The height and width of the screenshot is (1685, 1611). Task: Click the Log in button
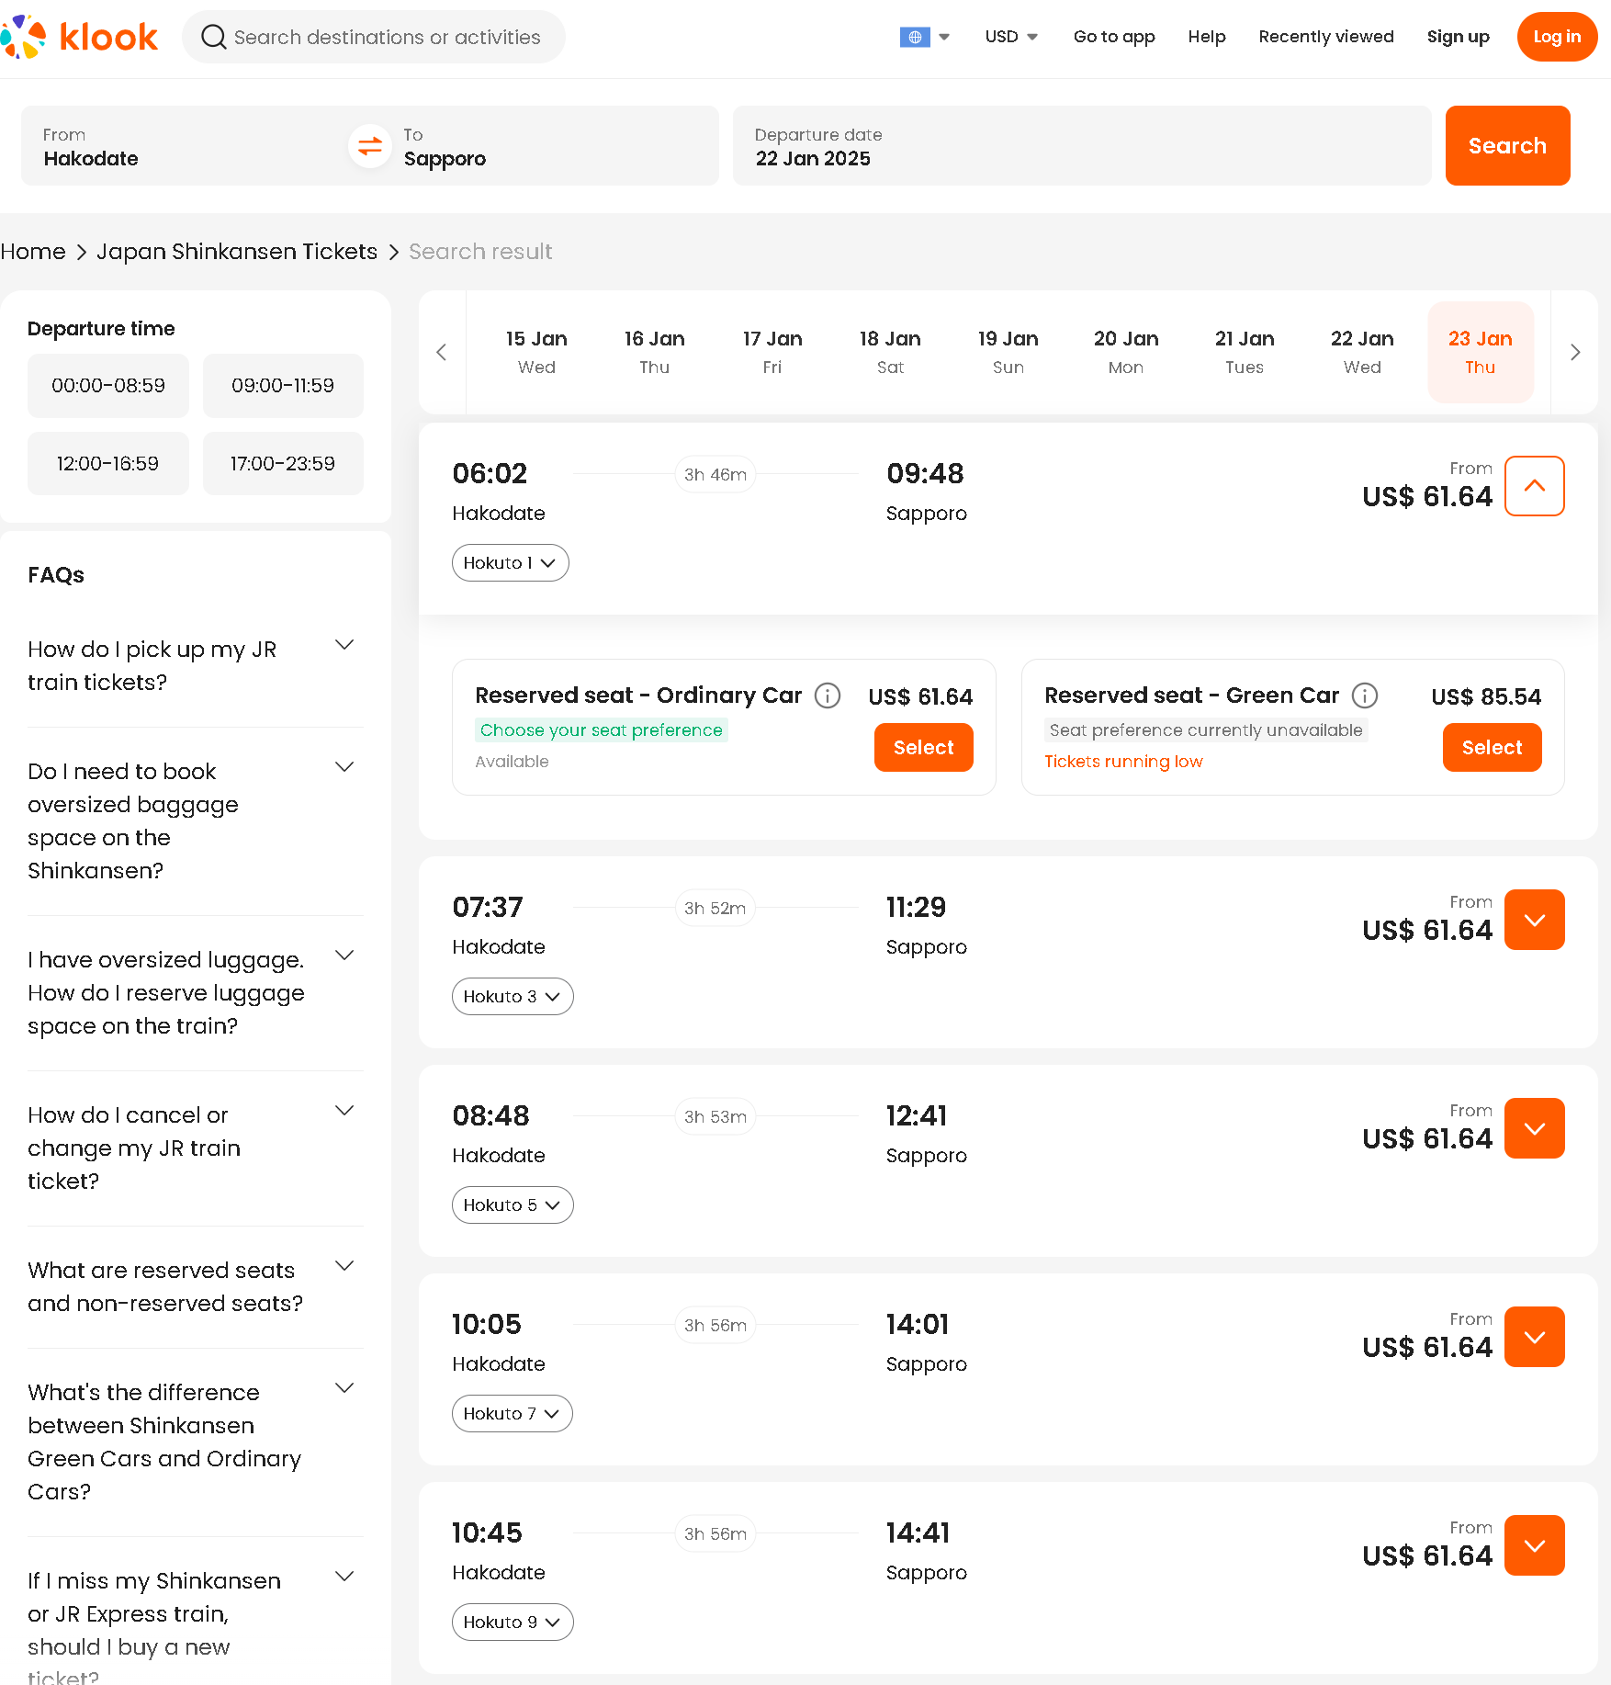1556,37
